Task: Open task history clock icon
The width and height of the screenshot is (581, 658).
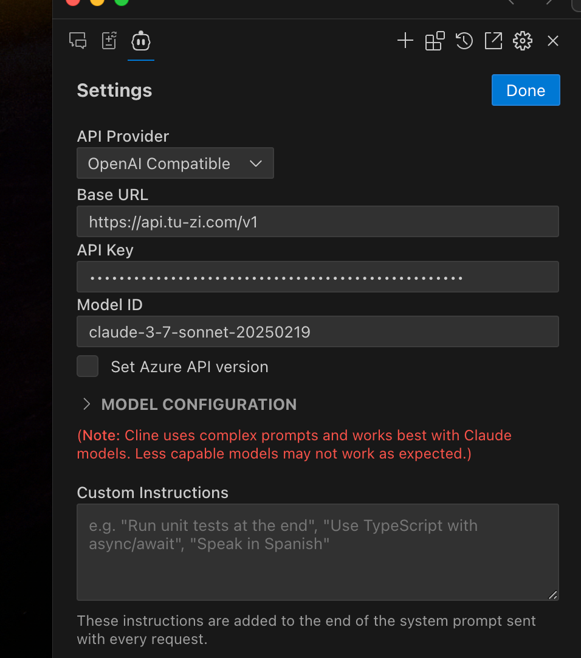Action: (x=464, y=41)
